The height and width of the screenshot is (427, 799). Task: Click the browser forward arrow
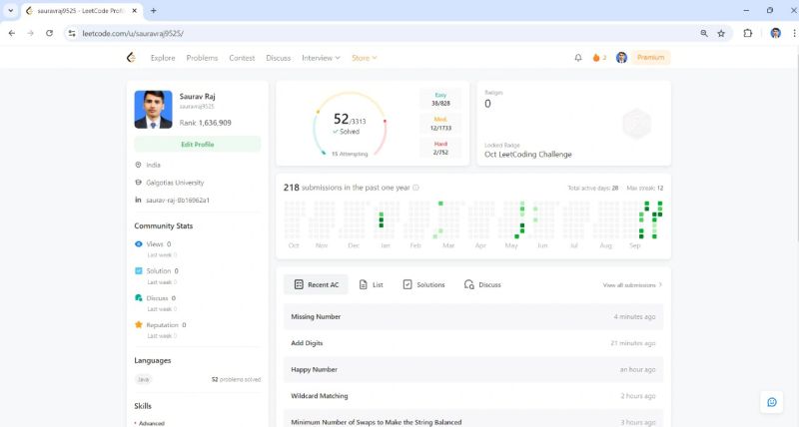(31, 33)
